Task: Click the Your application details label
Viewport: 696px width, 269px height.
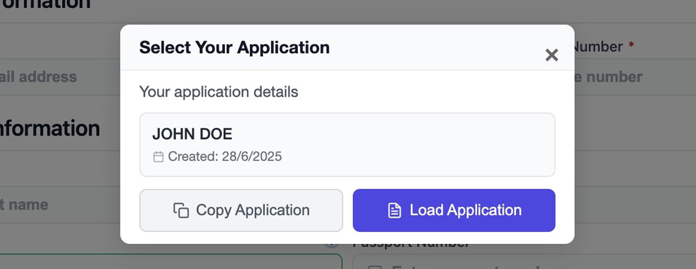Action: point(218,92)
